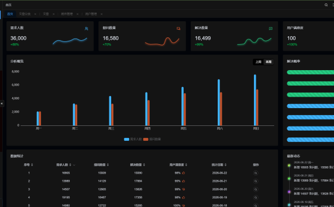Click the 16,580 value on 提问数量 card
The height and width of the screenshot is (207, 334).
pos(111,39)
